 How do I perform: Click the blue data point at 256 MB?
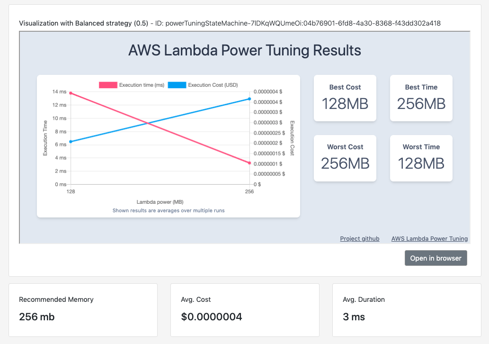click(x=249, y=99)
